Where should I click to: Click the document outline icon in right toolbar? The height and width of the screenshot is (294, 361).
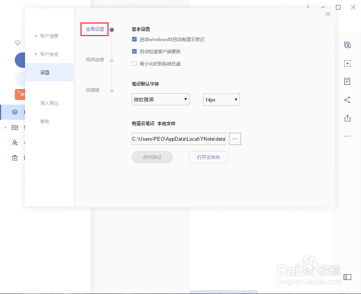click(x=347, y=81)
